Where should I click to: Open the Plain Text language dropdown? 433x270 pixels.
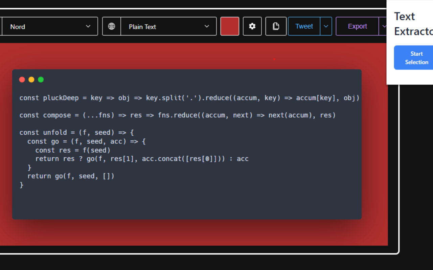[x=168, y=26]
